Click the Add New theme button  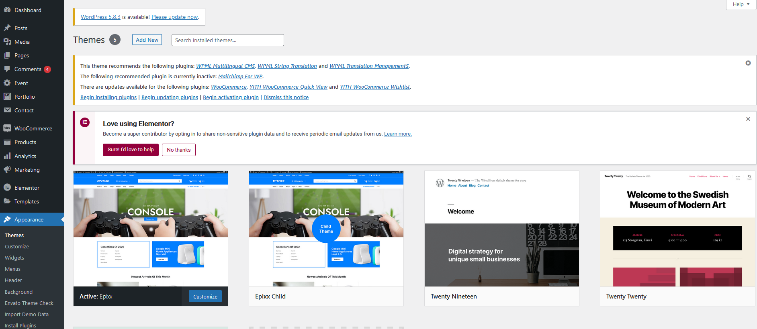[x=147, y=40]
